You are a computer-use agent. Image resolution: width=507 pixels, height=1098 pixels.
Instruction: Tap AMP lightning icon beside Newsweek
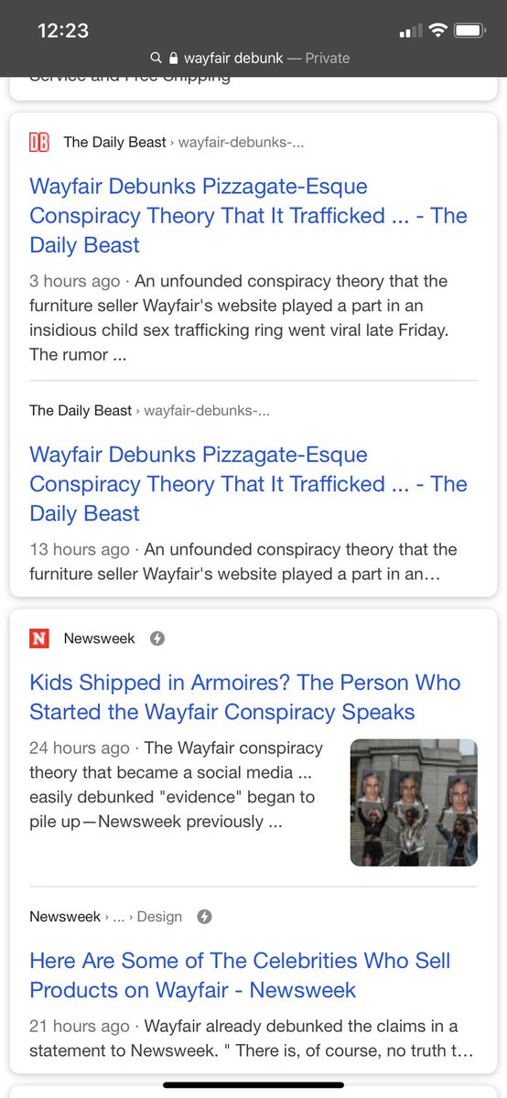[157, 639]
